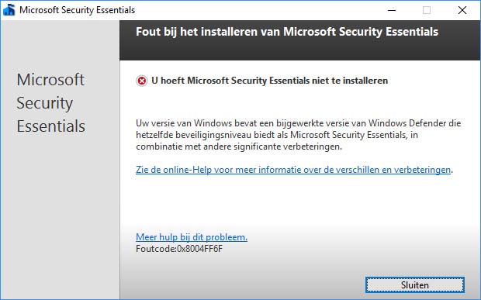Open the online-Help link about verschillen en verbeteringen

(293, 170)
